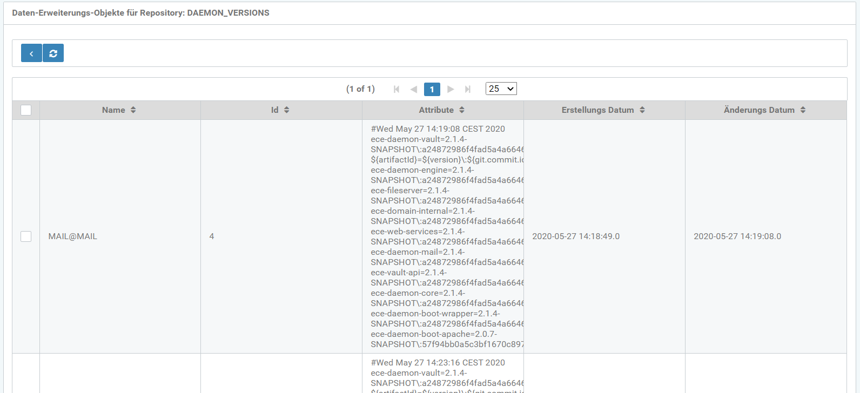Sort by Id column arrows
The height and width of the screenshot is (393, 860).
click(x=286, y=110)
